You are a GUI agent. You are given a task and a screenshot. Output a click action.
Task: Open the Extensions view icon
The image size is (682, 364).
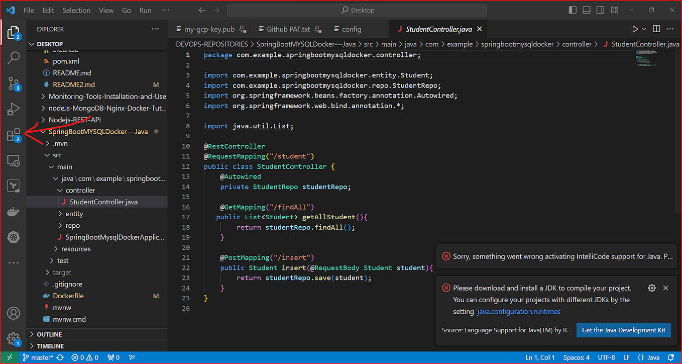[x=14, y=135]
